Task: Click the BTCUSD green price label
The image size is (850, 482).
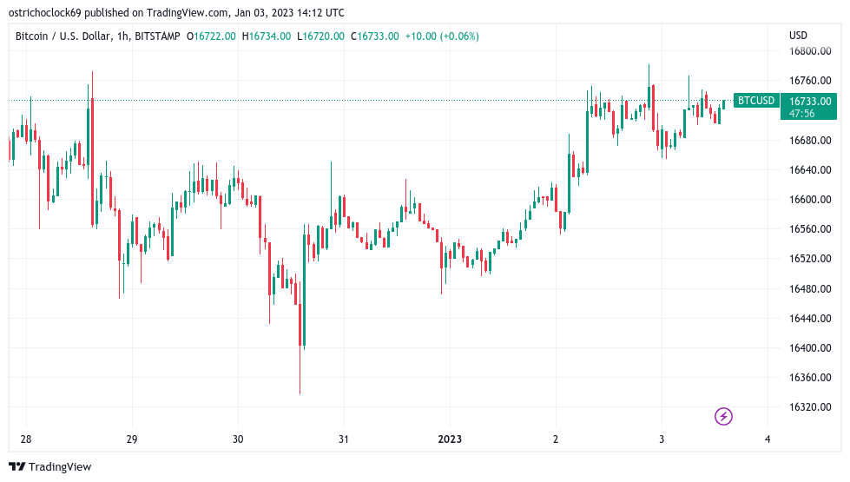Action: tap(756, 100)
